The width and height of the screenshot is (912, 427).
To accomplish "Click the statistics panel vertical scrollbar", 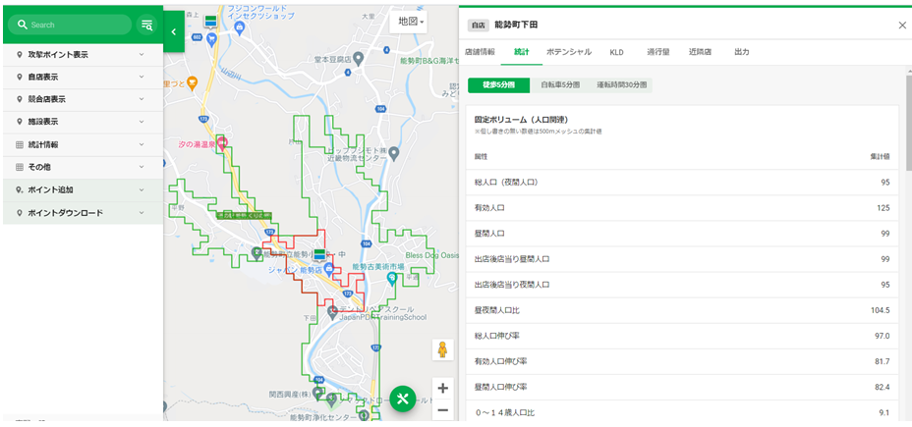I will coord(908,122).
